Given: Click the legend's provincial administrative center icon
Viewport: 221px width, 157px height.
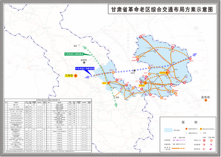Looking at the screenshot, I should tap(186, 129).
